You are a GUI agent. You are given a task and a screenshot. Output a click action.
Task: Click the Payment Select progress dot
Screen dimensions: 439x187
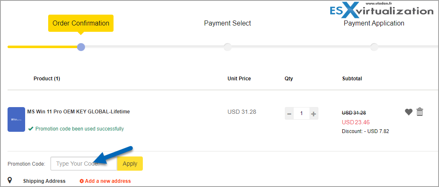(x=227, y=47)
